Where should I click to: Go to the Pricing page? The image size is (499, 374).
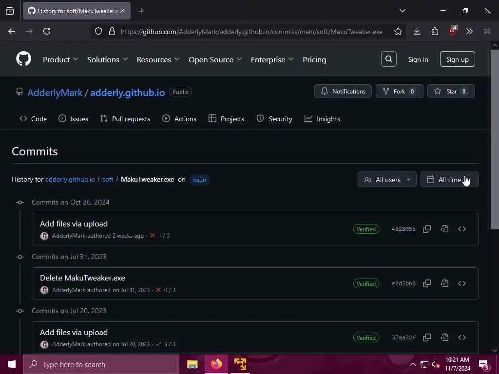coord(314,59)
